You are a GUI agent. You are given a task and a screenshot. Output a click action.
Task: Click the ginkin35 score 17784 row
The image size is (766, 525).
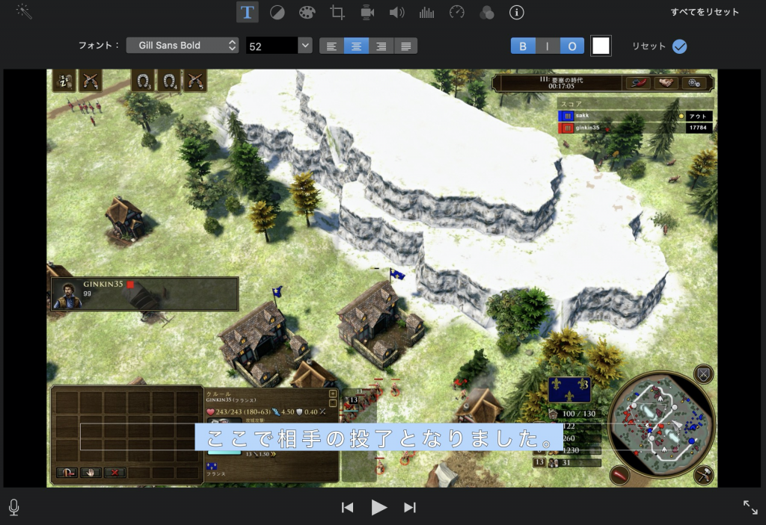tap(635, 128)
